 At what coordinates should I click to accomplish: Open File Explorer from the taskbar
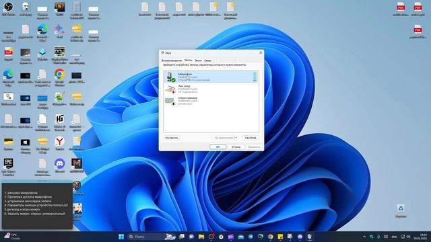tap(201, 237)
